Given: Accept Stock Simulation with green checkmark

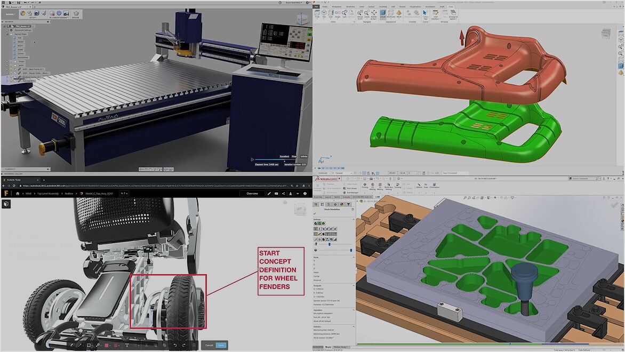Looking at the screenshot, I should [x=315, y=214].
